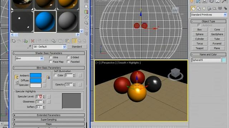Enable the Face Map checkbox
Image resolution: width=229 pixels, height=128 pixels.
51,62
